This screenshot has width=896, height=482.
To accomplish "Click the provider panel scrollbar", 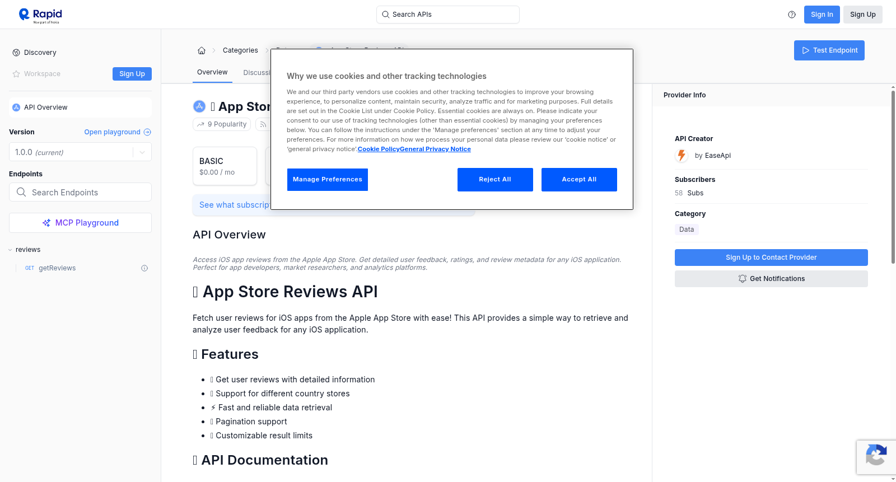I will (x=893, y=176).
